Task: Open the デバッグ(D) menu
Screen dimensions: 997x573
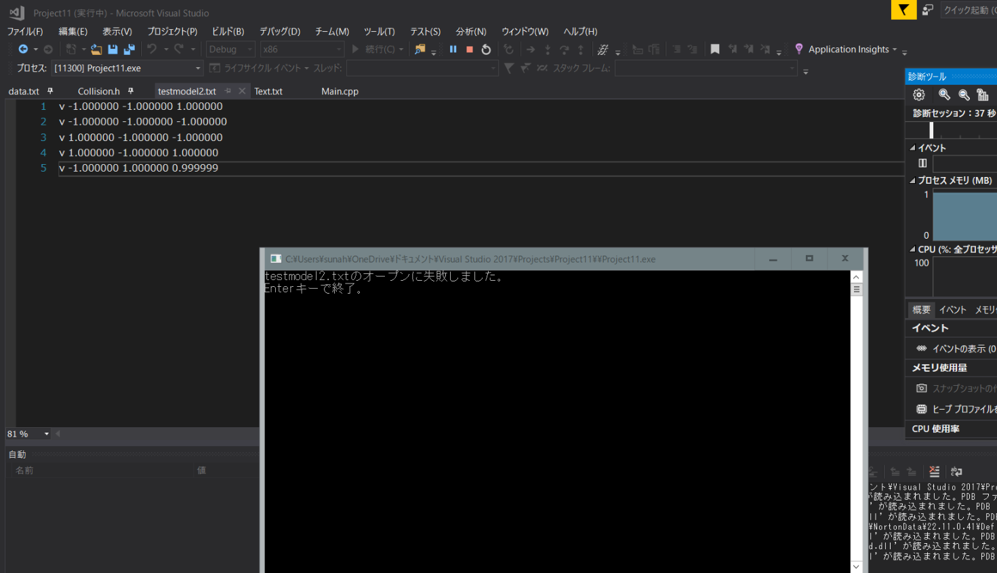Action: coord(280,31)
